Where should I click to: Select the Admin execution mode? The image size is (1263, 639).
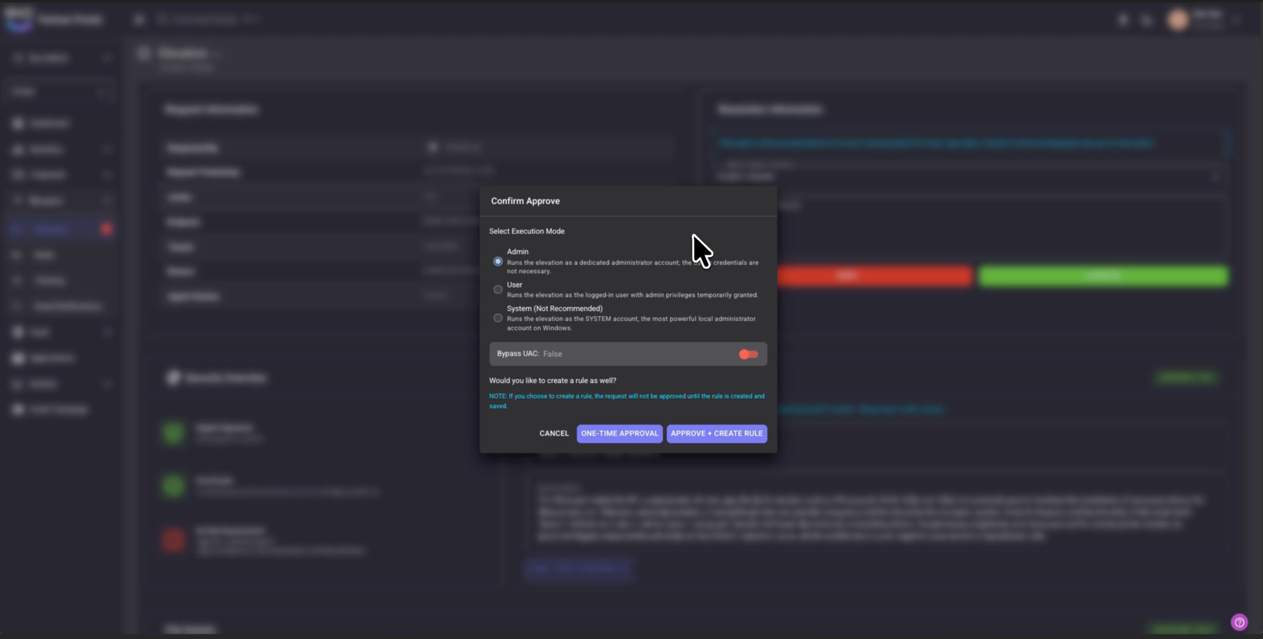(x=498, y=262)
